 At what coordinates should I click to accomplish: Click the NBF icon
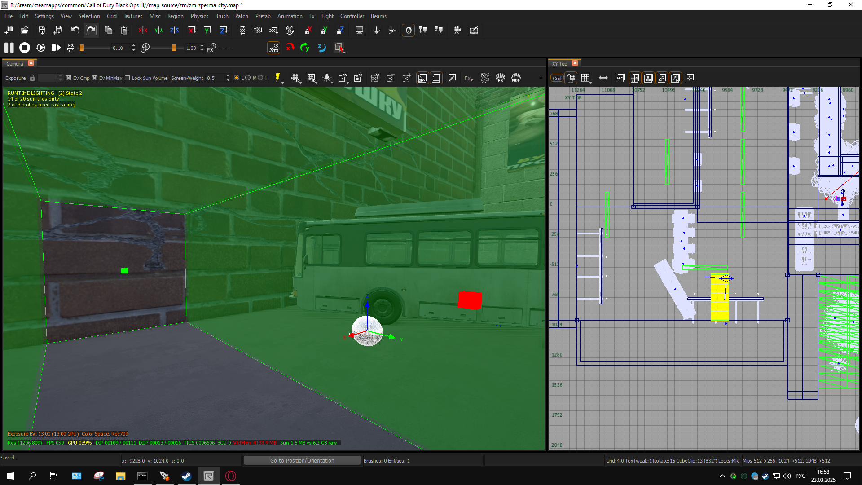pos(516,78)
